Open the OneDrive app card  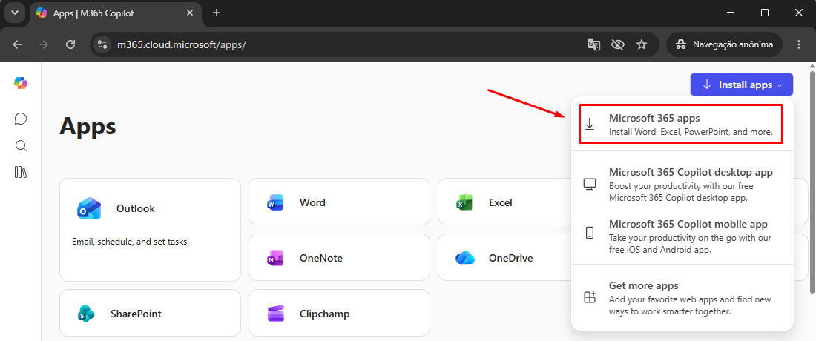click(503, 258)
